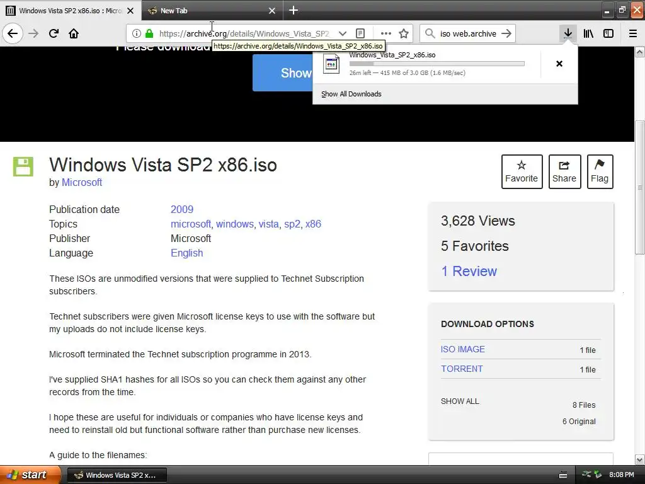Click the vertical scrollbar thumb
Viewport: 645px width, 484px height.
[639, 187]
